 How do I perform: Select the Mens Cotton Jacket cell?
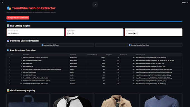click(x=46, y=63)
